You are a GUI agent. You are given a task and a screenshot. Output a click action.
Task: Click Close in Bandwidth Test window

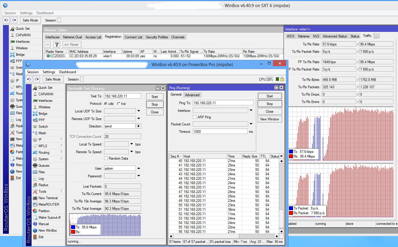[x=154, y=112]
